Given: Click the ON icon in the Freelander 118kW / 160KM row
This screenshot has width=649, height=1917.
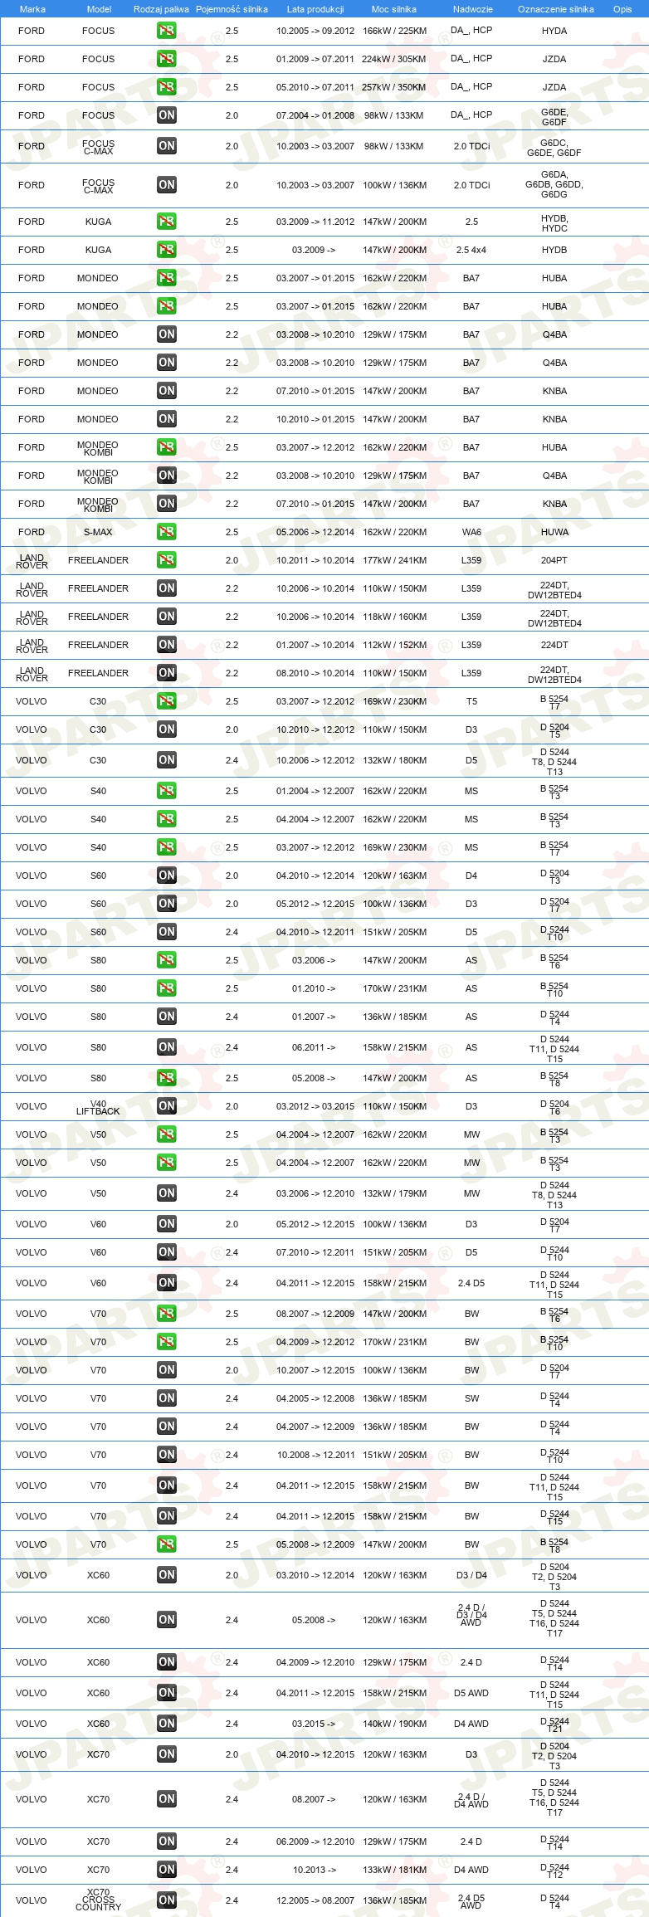Looking at the screenshot, I should click(167, 617).
